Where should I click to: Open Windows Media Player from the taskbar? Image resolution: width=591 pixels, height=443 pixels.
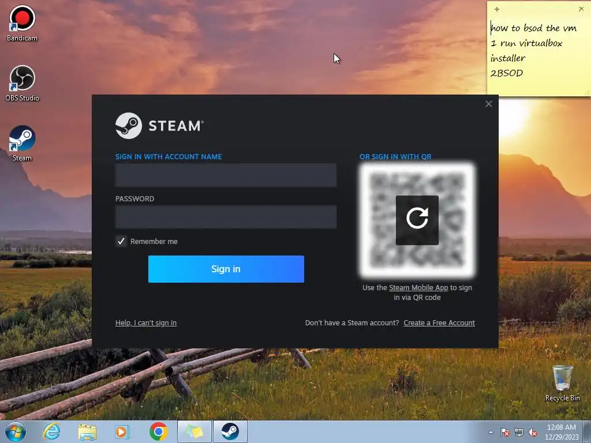[122, 432]
